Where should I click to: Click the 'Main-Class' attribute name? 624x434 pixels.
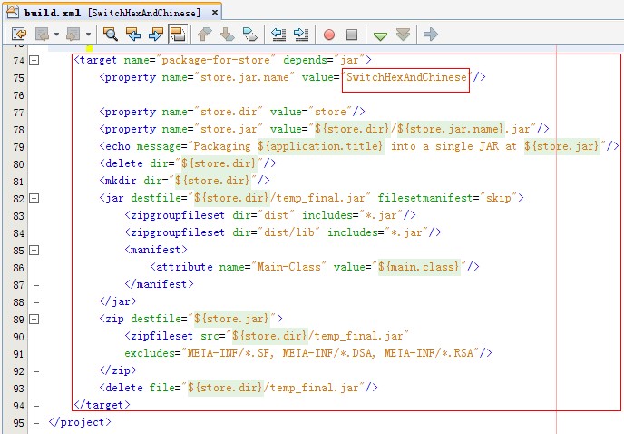[289, 267]
